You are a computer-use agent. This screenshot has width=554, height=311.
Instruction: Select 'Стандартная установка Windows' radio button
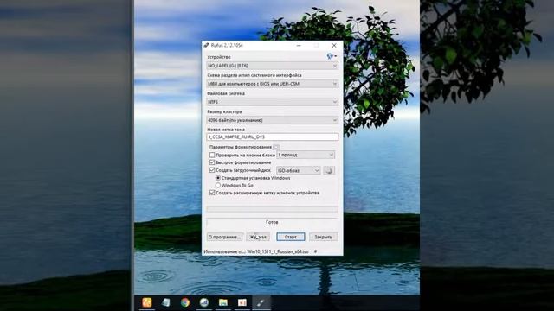point(218,178)
